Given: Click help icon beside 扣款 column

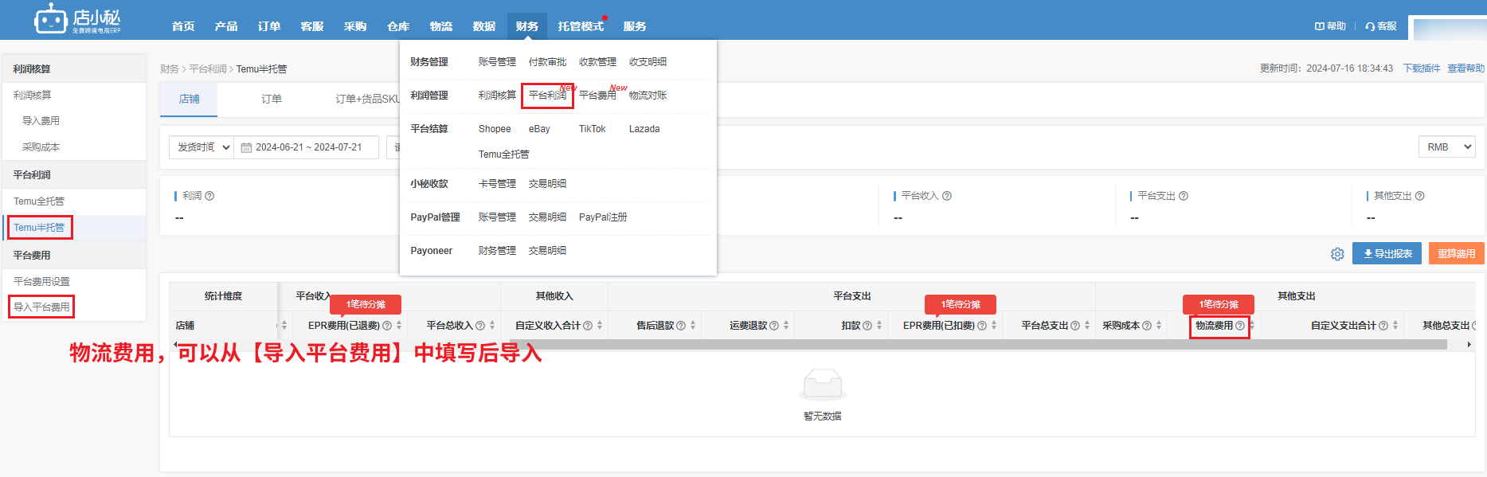Looking at the screenshot, I should 867,326.
